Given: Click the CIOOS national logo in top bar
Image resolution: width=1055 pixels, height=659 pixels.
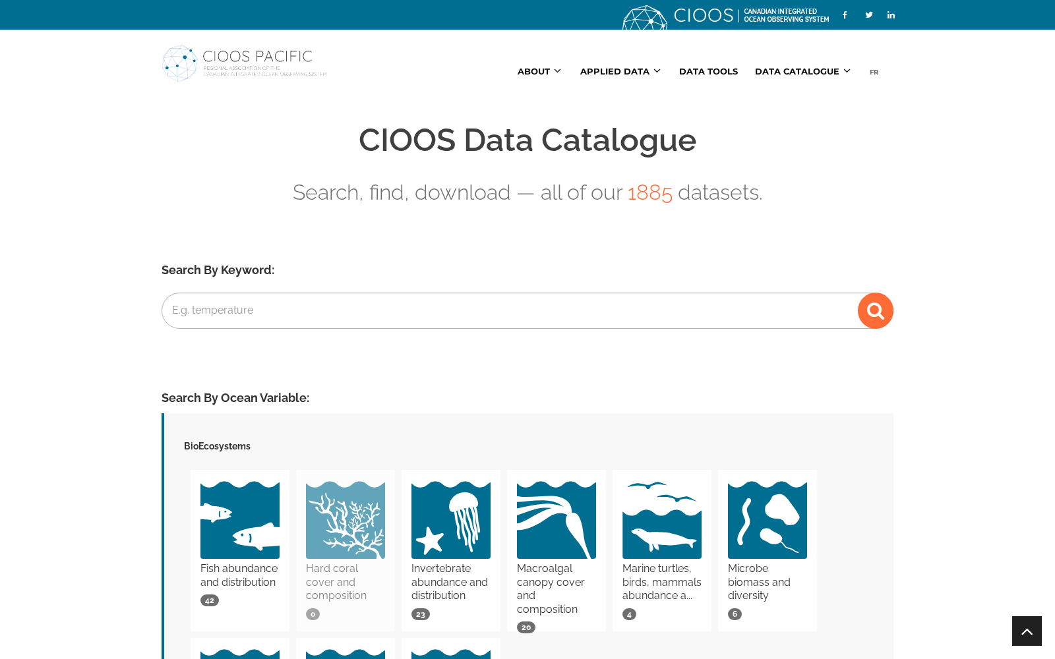Looking at the screenshot, I should click(725, 16).
